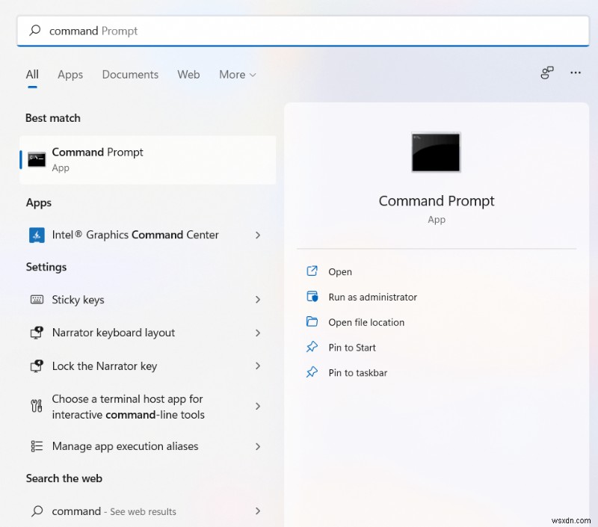
Task: Click the Lock the Narrator key icon
Action: tap(37, 366)
